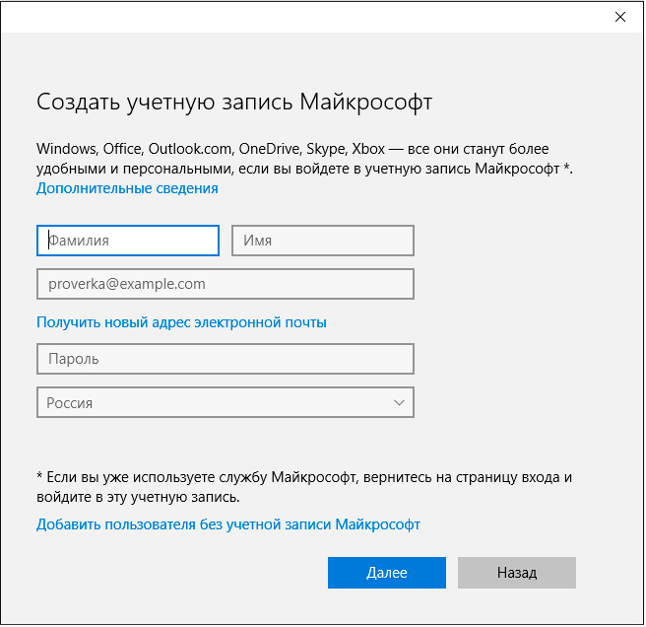Click the footnote text starting with Если вы уже

point(304,487)
